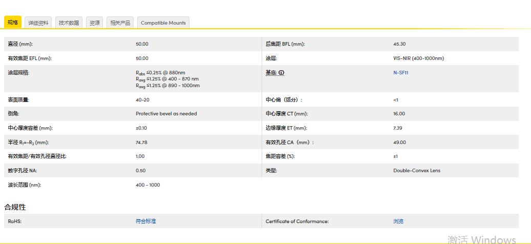Switch to the 详细资料 tab
The width and height of the screenshot is (531, 244).
(x=38, y=23)
